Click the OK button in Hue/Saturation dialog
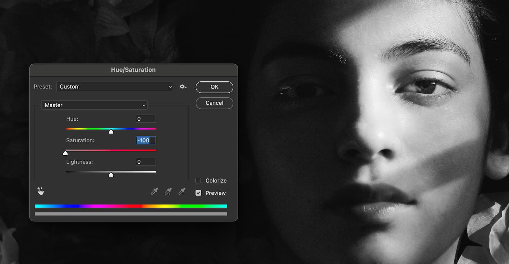509x264 pixels. (214, 87)
